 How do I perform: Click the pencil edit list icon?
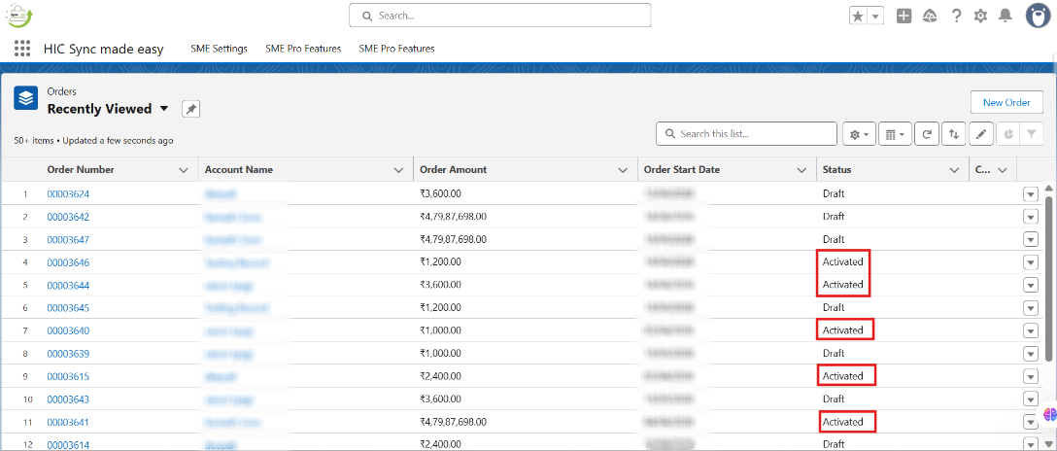click(x=981, y=134)
